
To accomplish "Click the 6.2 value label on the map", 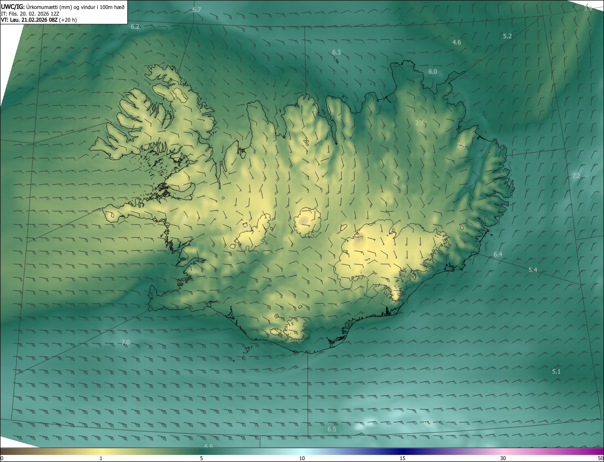I will [135, 27].
